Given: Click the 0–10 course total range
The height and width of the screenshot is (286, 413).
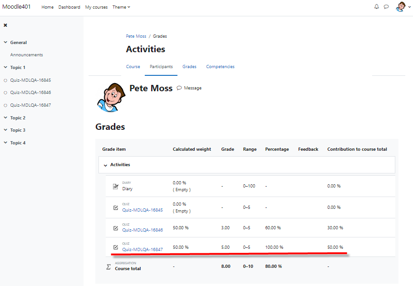Looking at the screenshot, I should (248, 266).
